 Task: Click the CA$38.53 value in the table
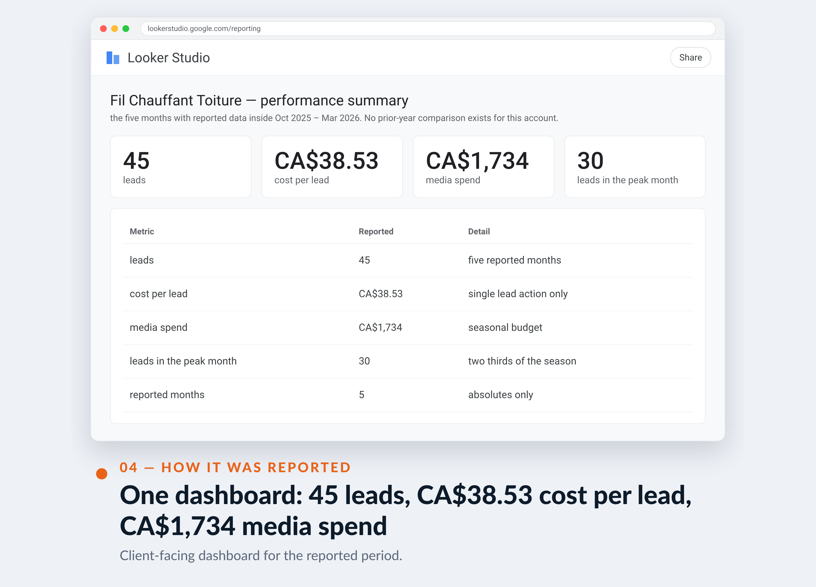click(381, 294)
